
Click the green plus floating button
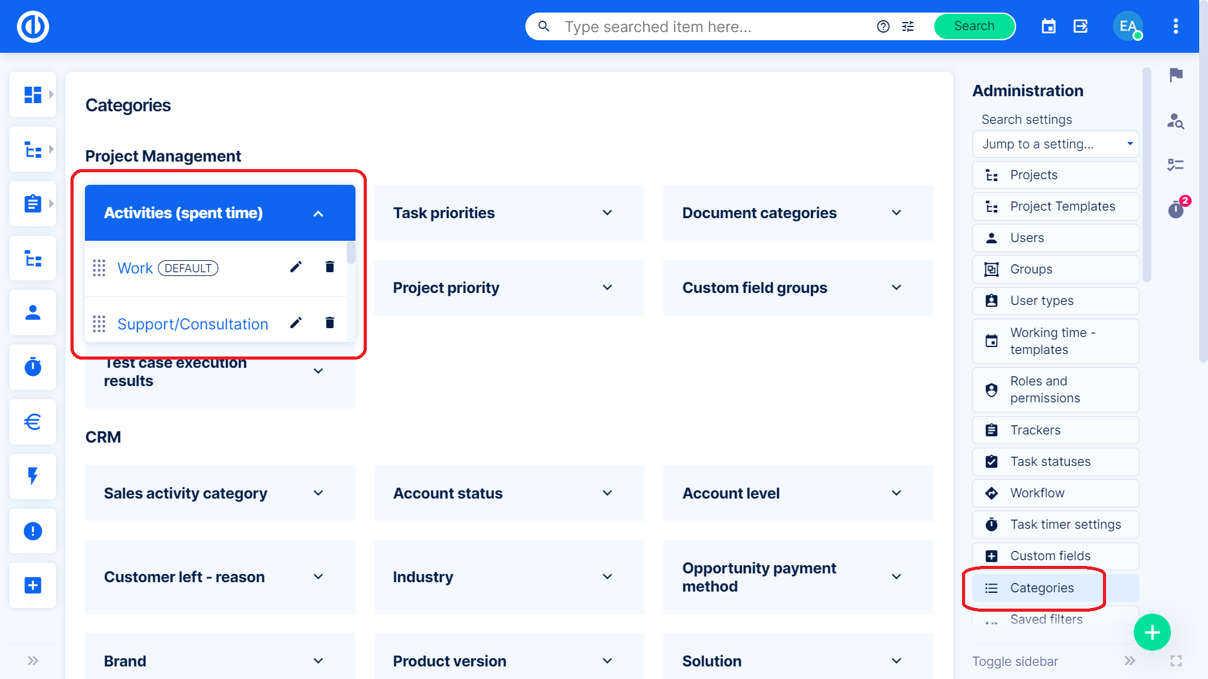(x=1151, y=632)
